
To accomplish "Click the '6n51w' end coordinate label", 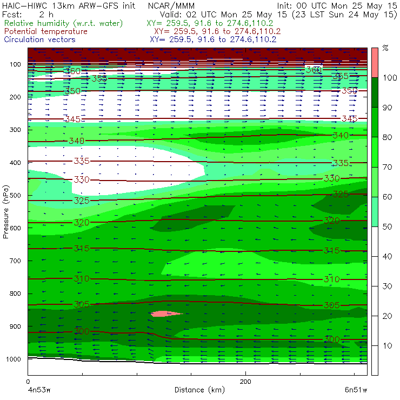I will [x=356, y=390].
